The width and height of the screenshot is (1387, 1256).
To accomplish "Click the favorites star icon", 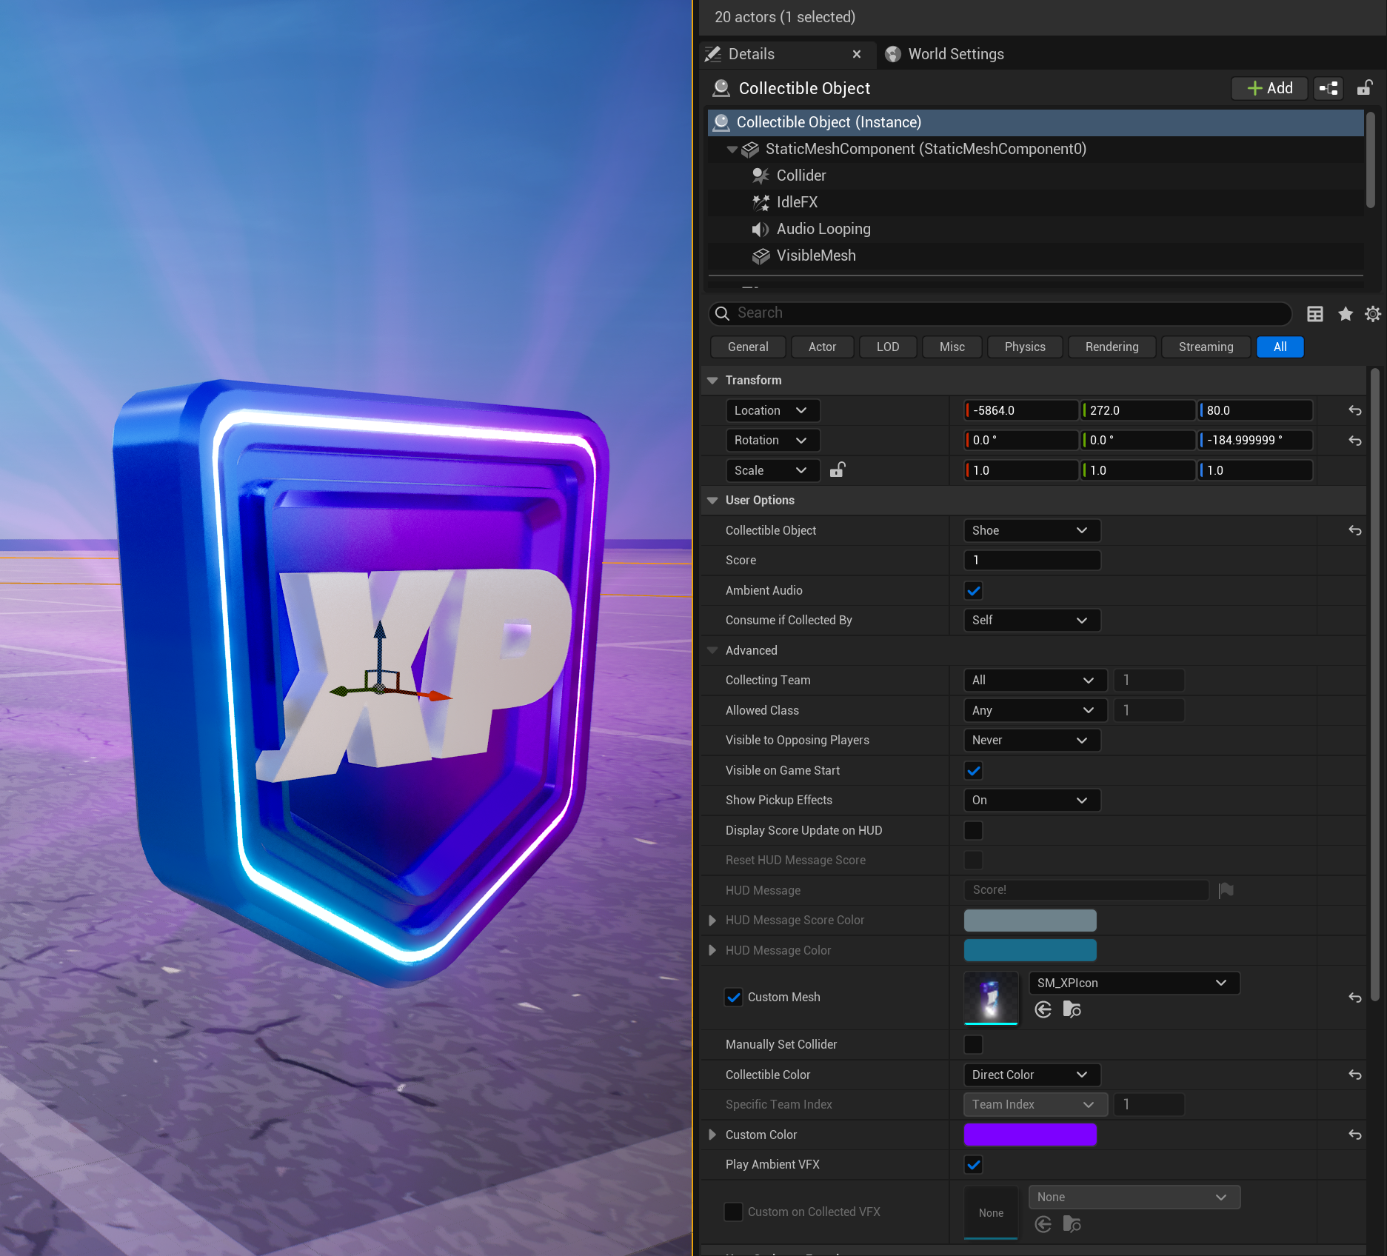I will [1346, 314].
